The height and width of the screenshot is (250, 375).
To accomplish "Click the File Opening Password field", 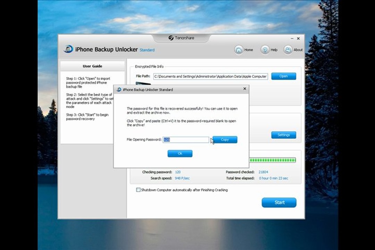I will (186, 140).
